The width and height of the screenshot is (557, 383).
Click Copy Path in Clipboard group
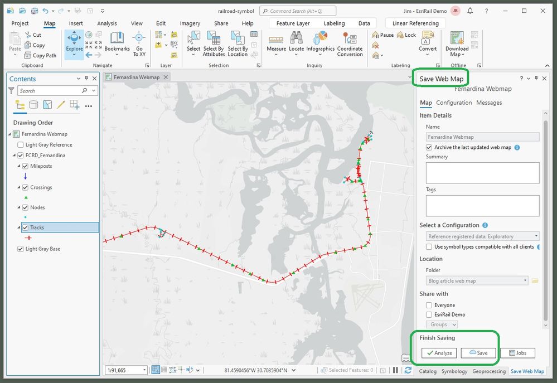[x=41, y=55]
